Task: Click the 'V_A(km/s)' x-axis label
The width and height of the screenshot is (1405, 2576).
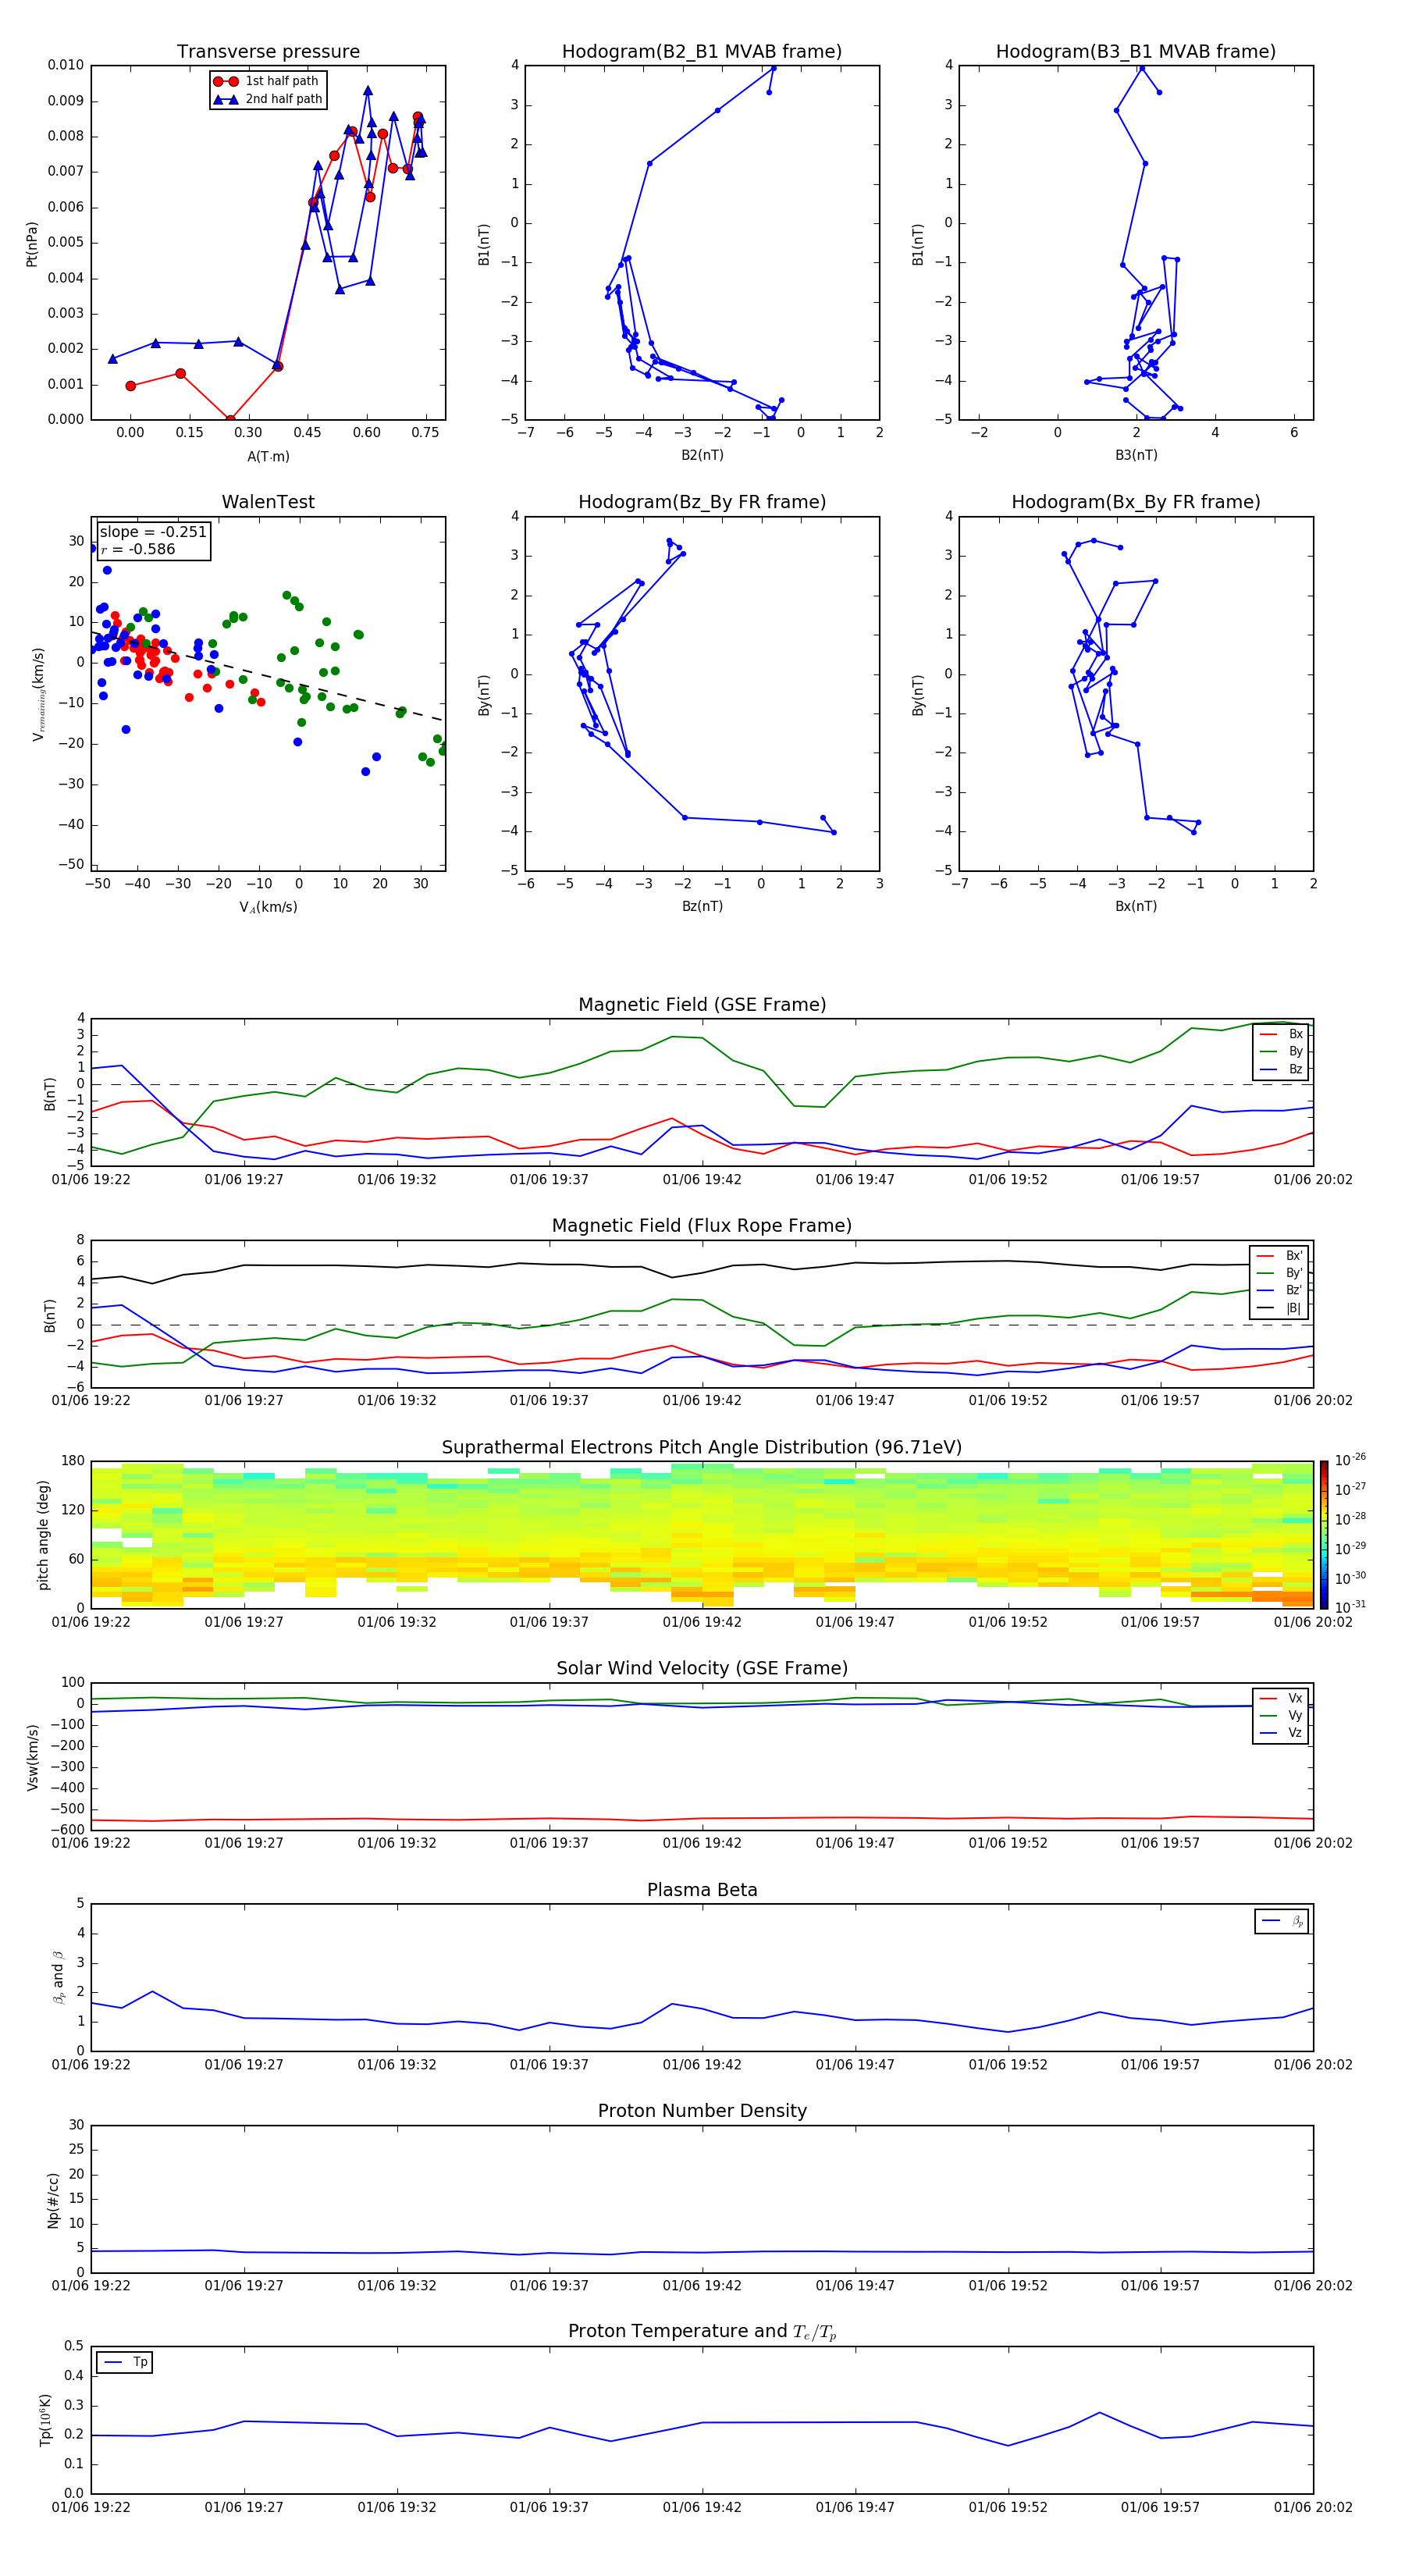Action: point(268,907)
